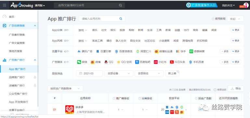This screenshot has width=250, height=118.
Task: Select the 阿里汇川 platform icon
Action: (138, 51)
